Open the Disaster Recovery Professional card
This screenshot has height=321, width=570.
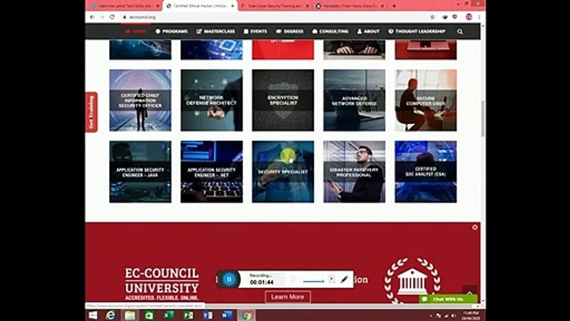354,172
